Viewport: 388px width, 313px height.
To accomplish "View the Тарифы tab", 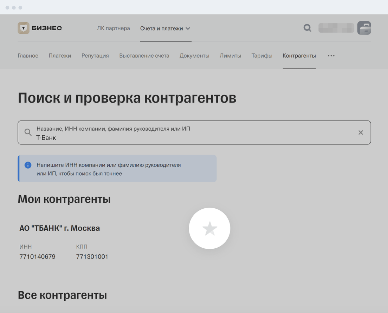I will (x=262, y=56).
